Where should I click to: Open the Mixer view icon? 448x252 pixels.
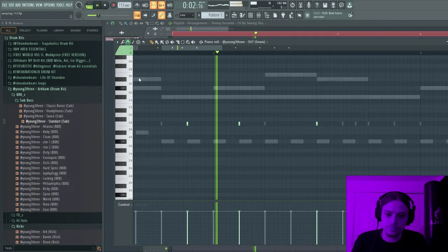[258, 15]
